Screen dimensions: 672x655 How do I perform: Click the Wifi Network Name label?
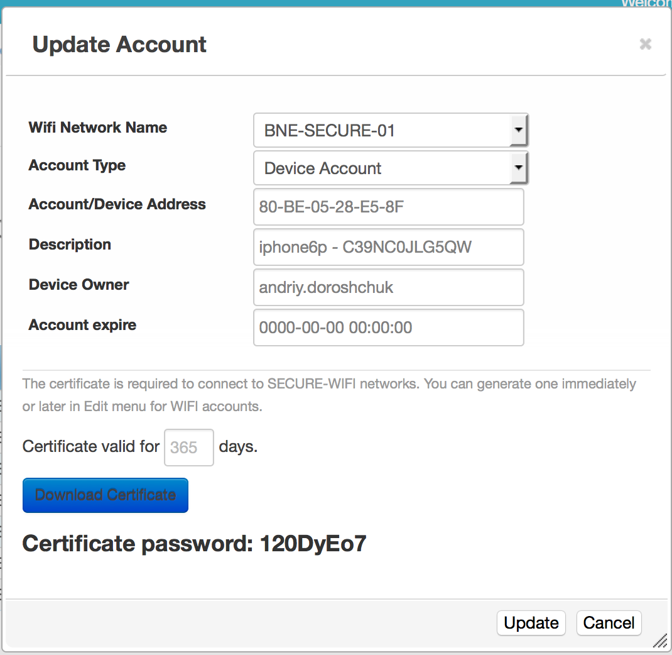point(98,128)
